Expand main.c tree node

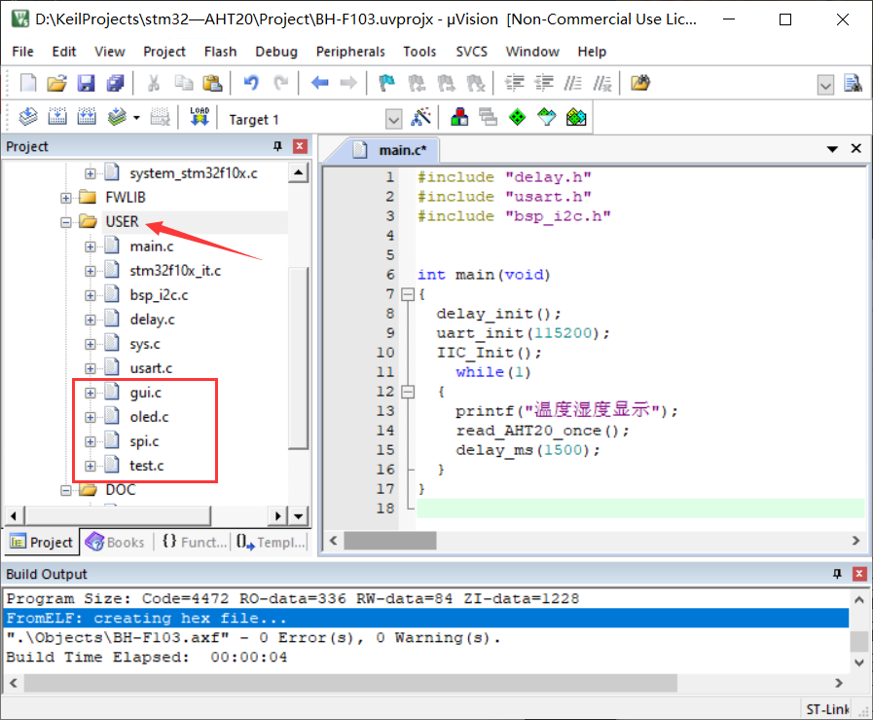pos(91,246)
